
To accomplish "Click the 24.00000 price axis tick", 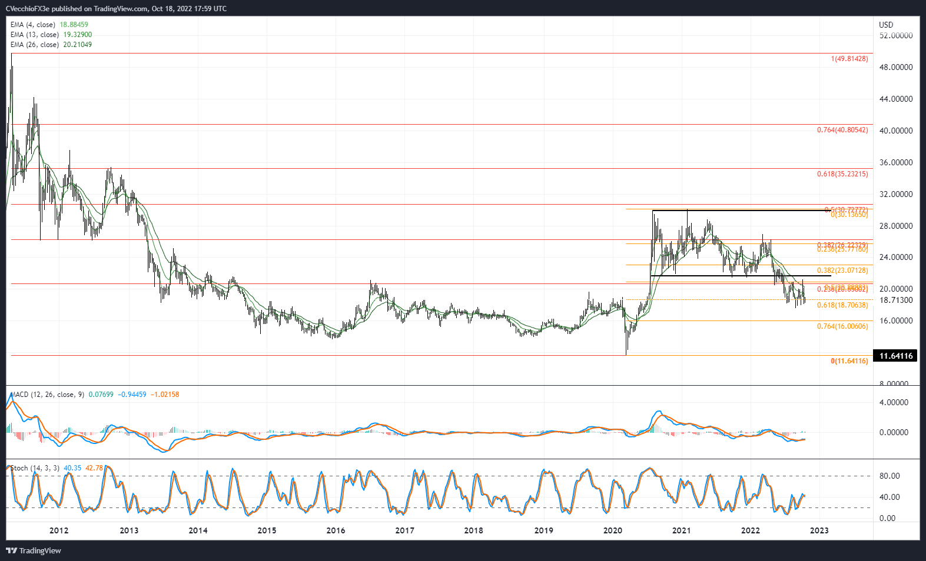I will coord(896,257).
